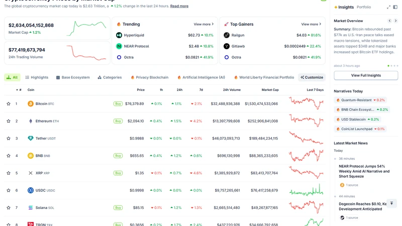This screenshot has width=402, height=226.
Task: Click the scroll-to-top arrow button
Action: pyautogui.click(x=391, y=203)
